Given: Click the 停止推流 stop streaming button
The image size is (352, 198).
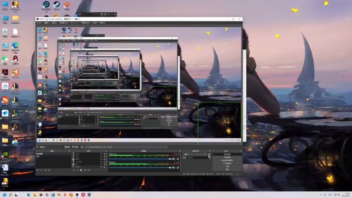Looking at the screenshot, I should 227,154.
